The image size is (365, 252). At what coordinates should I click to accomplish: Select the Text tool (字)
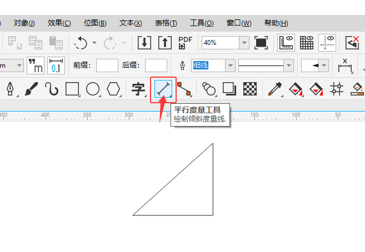138,89
